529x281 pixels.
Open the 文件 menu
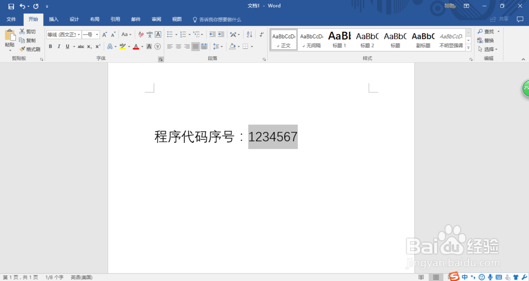point(11,19)
